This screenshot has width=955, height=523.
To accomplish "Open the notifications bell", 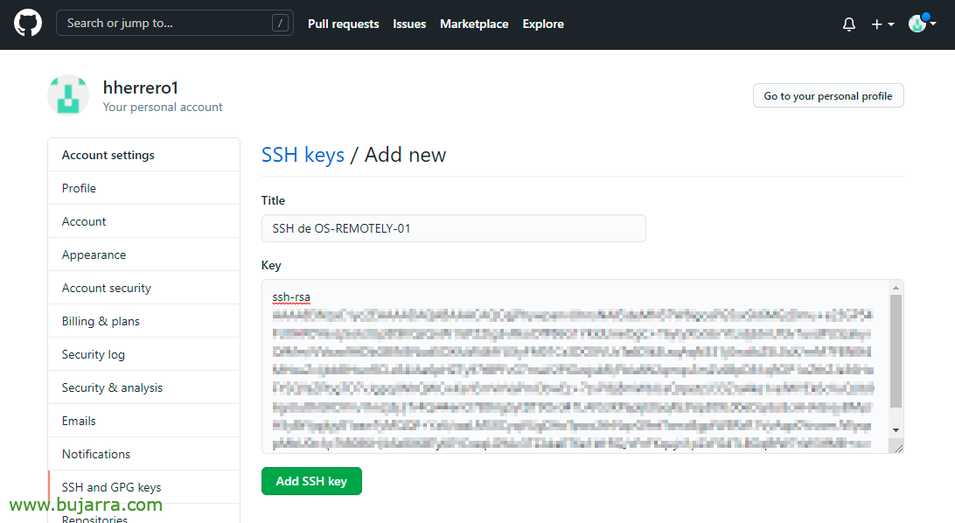I will 849,24.
